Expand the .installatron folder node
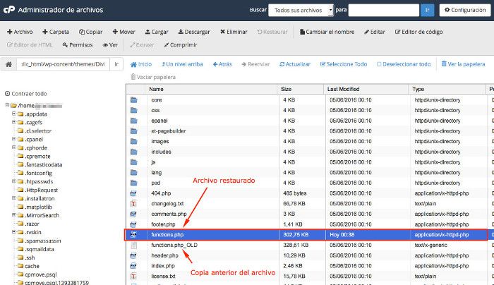The width and height of the screenshot is (494, 285). [14, 198]
